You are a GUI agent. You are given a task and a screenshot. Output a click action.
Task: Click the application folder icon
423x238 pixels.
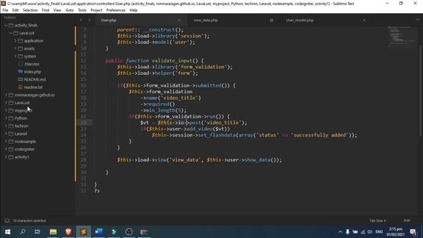click(x=20, y=41)
